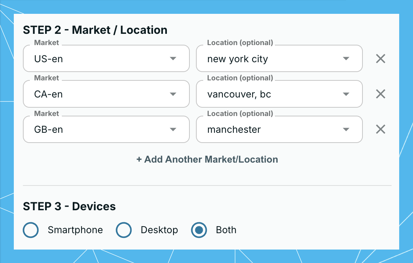Viewport: 413px width, 263px height.
Task: Expand the CA-en market dropdown arrow
Action: coord(173,94)
